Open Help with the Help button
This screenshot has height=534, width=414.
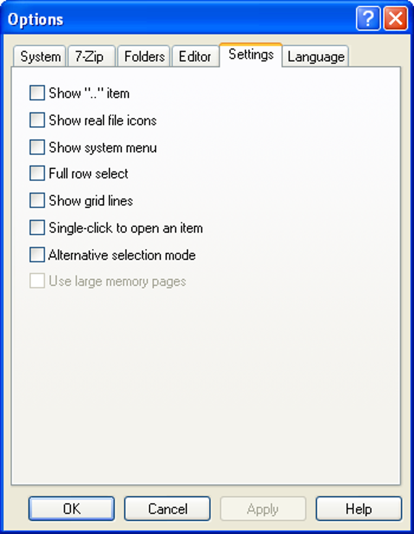[358, 508]
